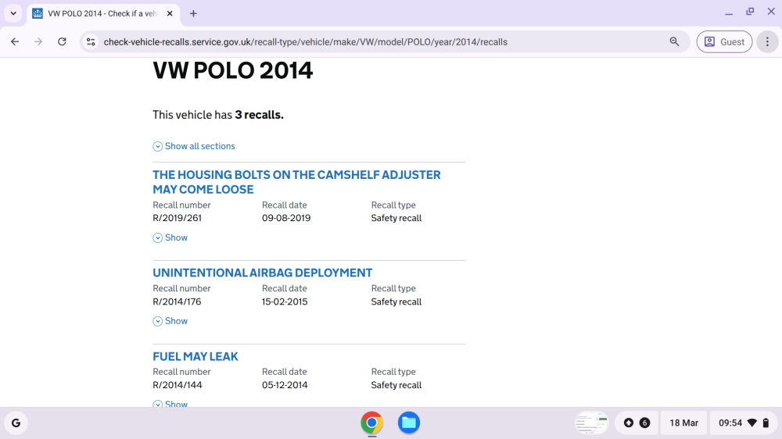Viewport: 782px width, 439px height.
Task: Click the '3 recalls.' text
Action: tap(260, 115)
